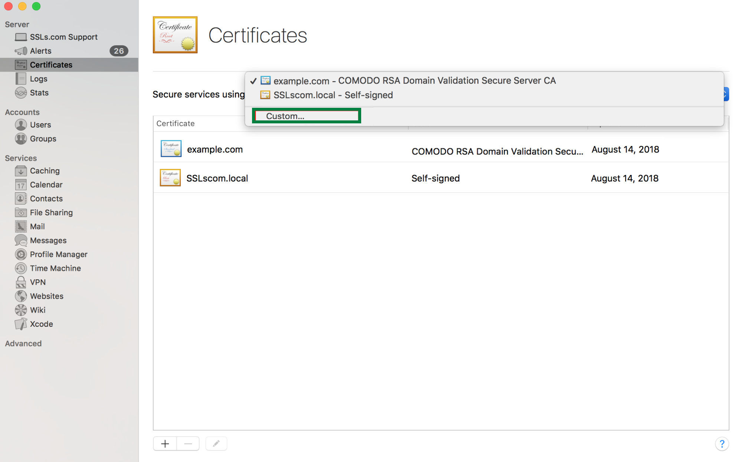
Task: Click the pencil edit certificate button
Action: click(216, 443)
